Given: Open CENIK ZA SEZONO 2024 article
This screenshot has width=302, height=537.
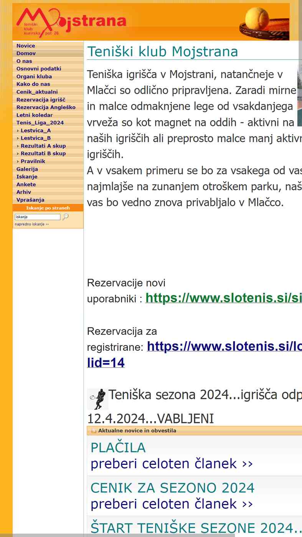Looking at the screenshot, I should pyautogui.click(x=172, y=488).
